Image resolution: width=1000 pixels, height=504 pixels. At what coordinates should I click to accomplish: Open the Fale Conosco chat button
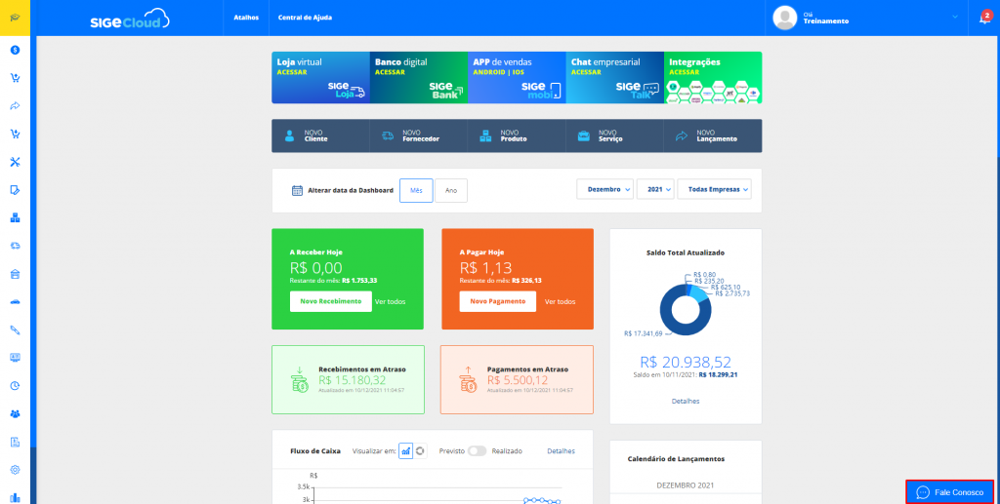pyautogui.click(x=949, y=492)
